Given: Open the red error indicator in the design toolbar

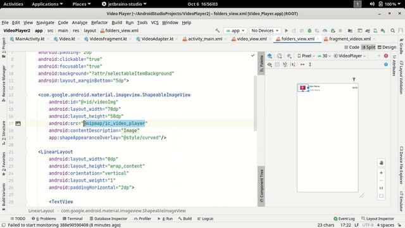Looking at the screenshot, I should pos(386,56).
